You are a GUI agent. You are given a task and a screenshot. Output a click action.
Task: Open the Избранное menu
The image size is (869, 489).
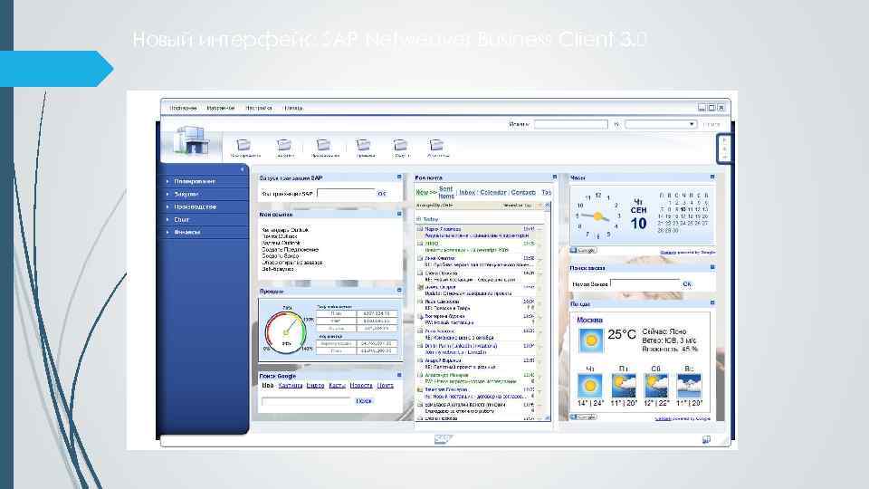click(221, 108)
